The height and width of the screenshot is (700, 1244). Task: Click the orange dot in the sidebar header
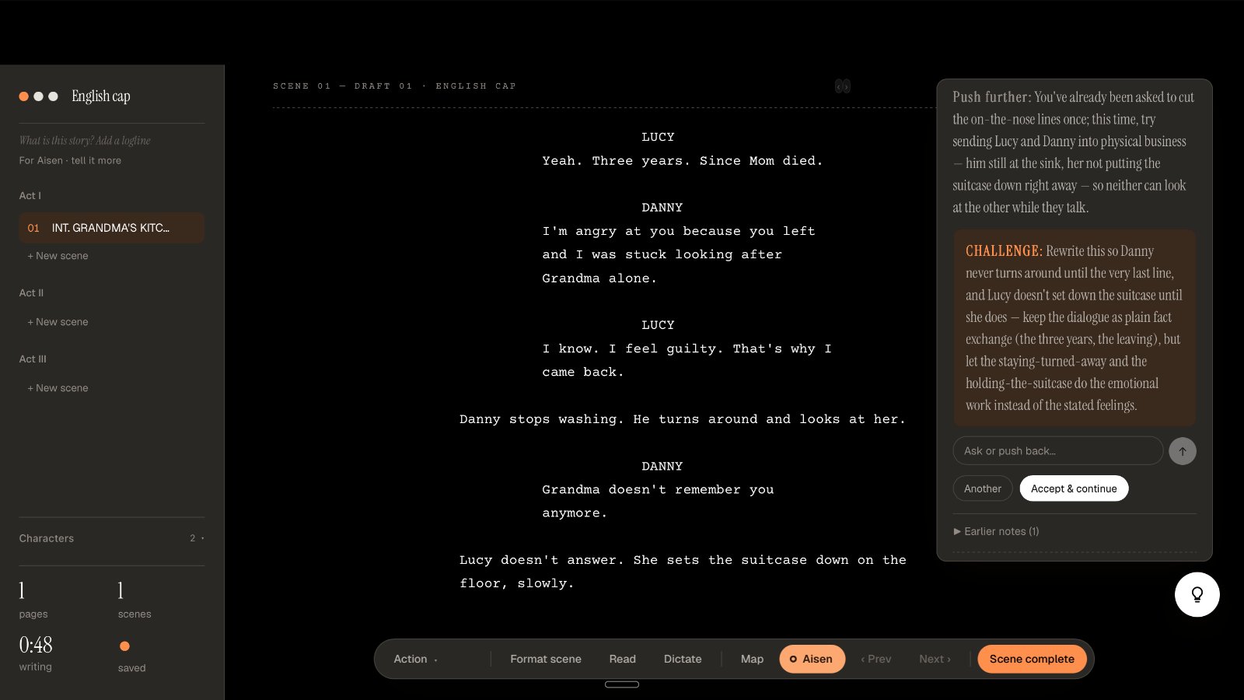[24, 96]
